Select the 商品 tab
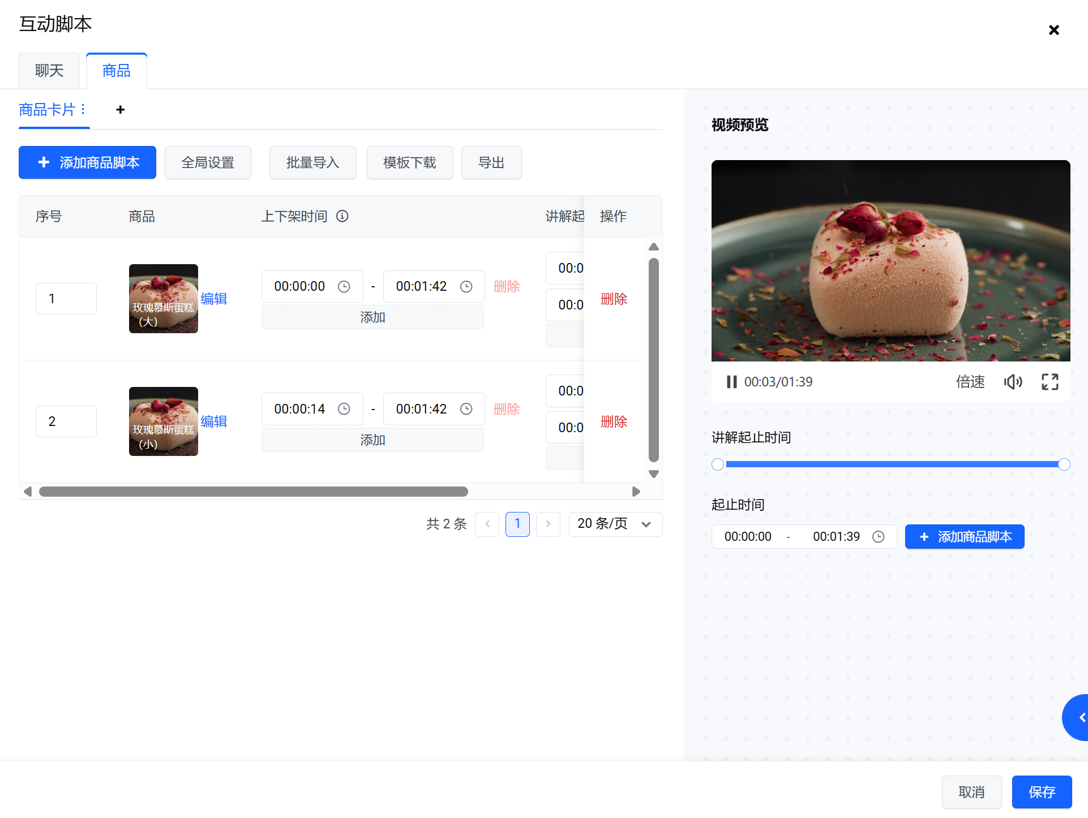 click(117, 71)
